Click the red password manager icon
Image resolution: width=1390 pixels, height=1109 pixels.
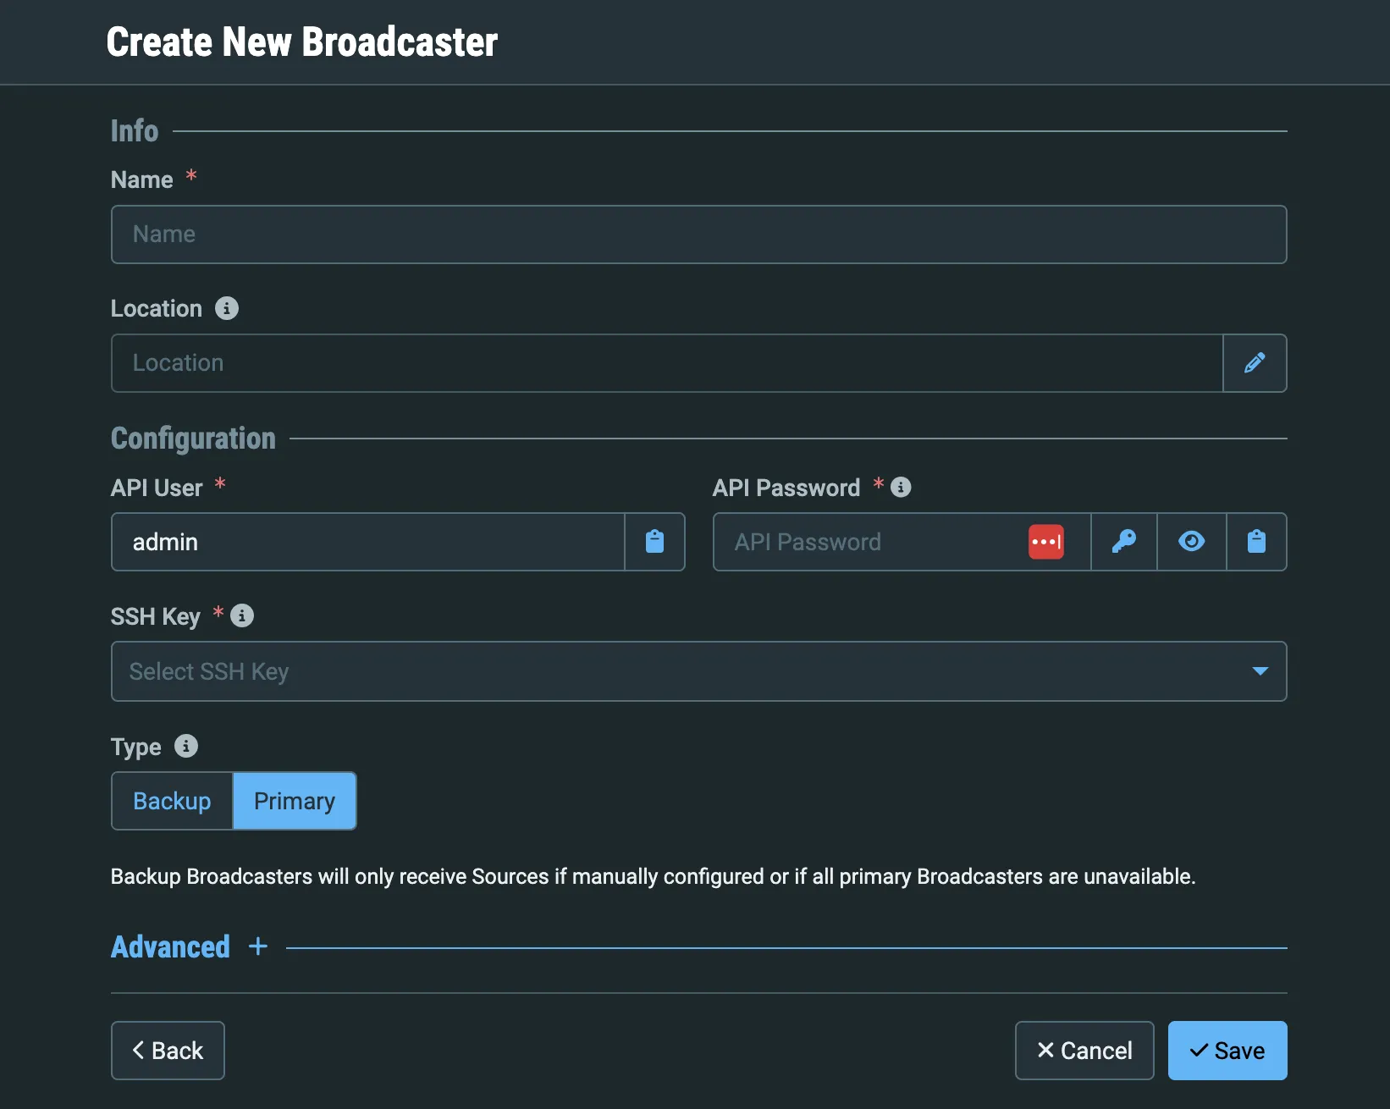[x=1046, y=542]
